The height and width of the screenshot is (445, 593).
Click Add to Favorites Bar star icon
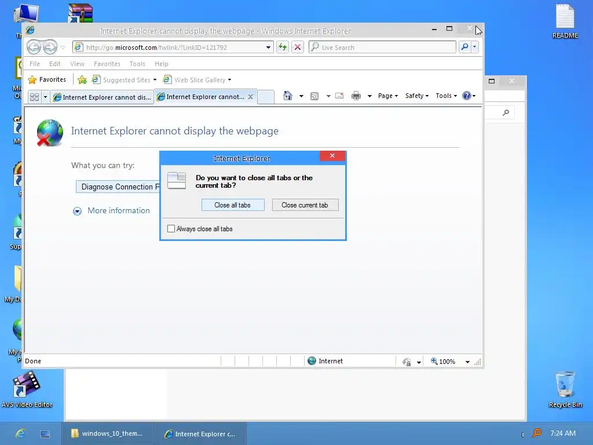82,80
